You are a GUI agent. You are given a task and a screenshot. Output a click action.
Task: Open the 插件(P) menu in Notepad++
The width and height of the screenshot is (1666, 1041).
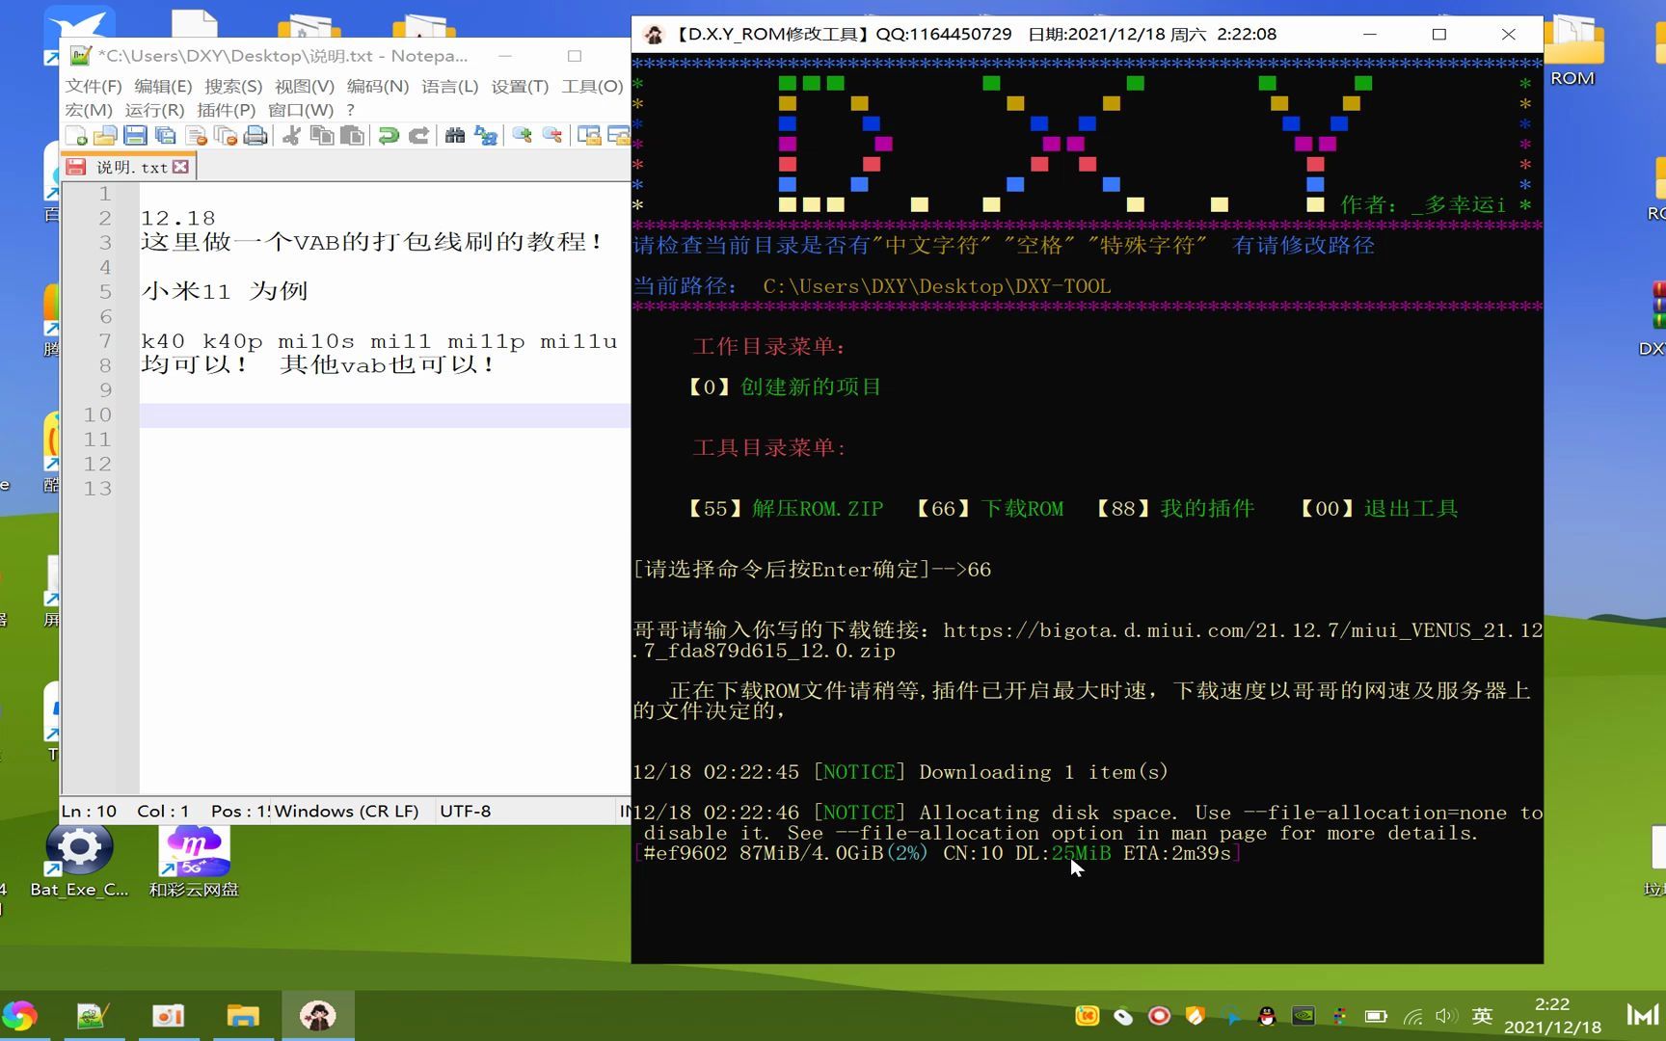point(227,110)
